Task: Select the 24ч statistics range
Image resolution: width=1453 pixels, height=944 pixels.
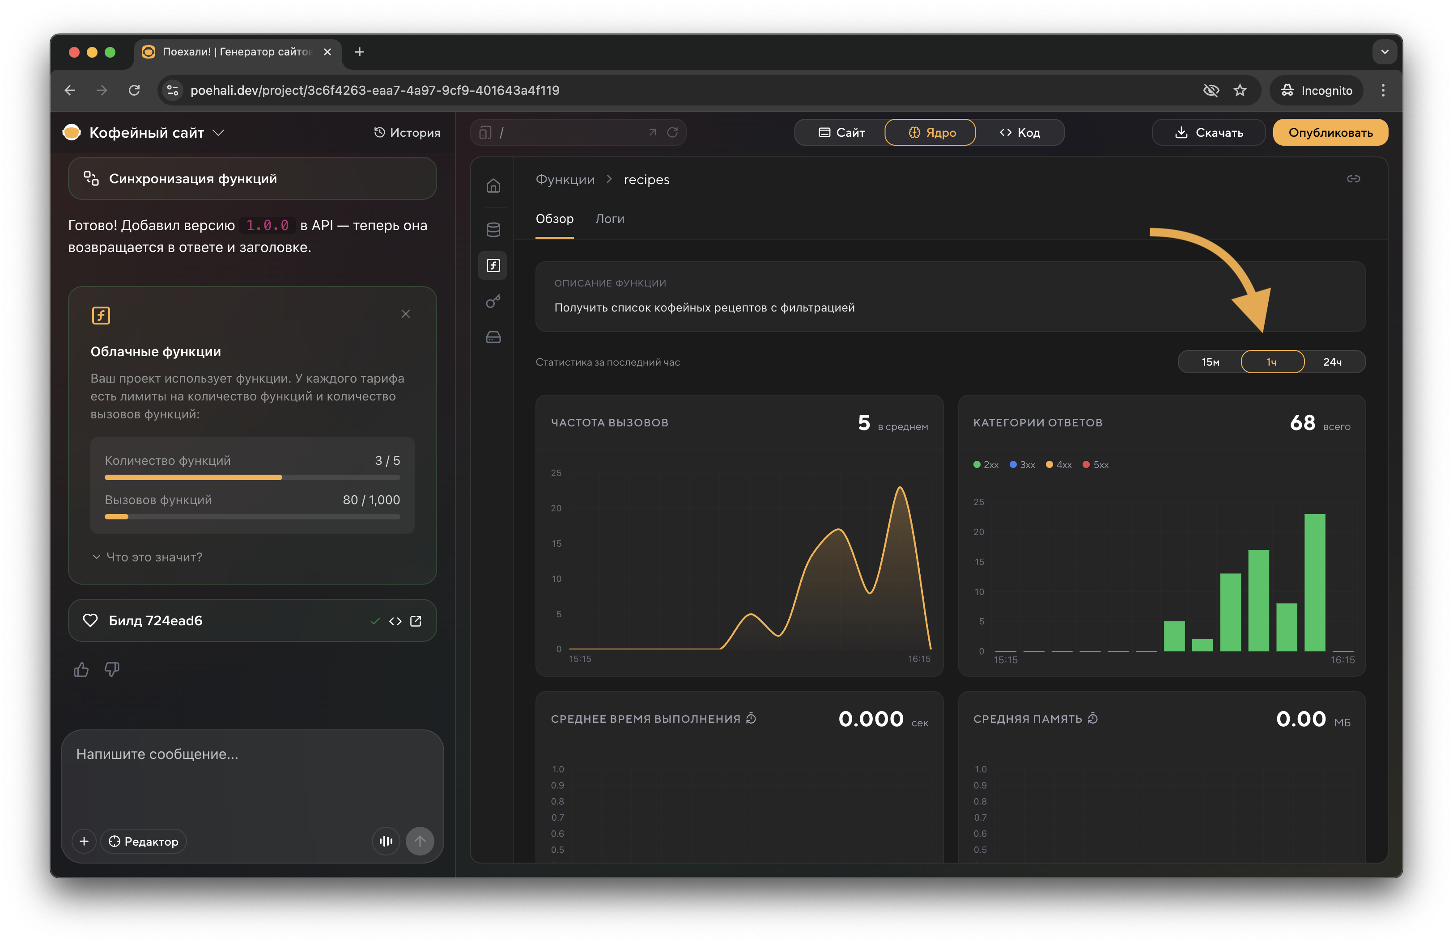Action: click(1332, 362)
